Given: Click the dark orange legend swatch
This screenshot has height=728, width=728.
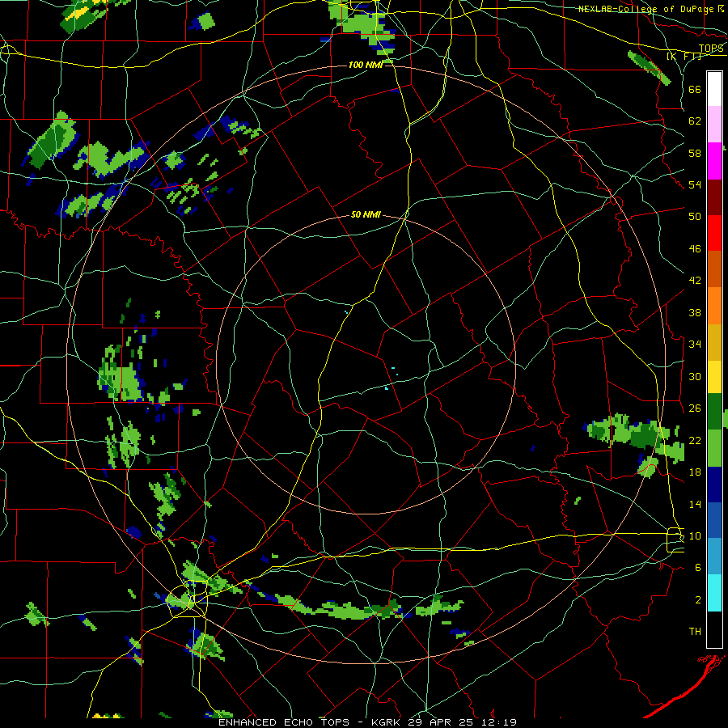Looking at the screenshot, I should pyautogui.click(x=714, y=269).
